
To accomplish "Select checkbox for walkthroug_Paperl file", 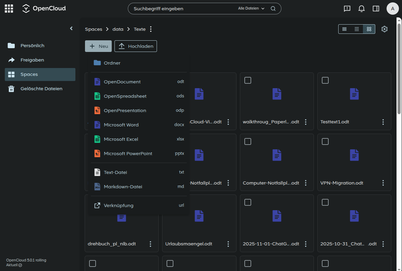I will click(248, 80).
